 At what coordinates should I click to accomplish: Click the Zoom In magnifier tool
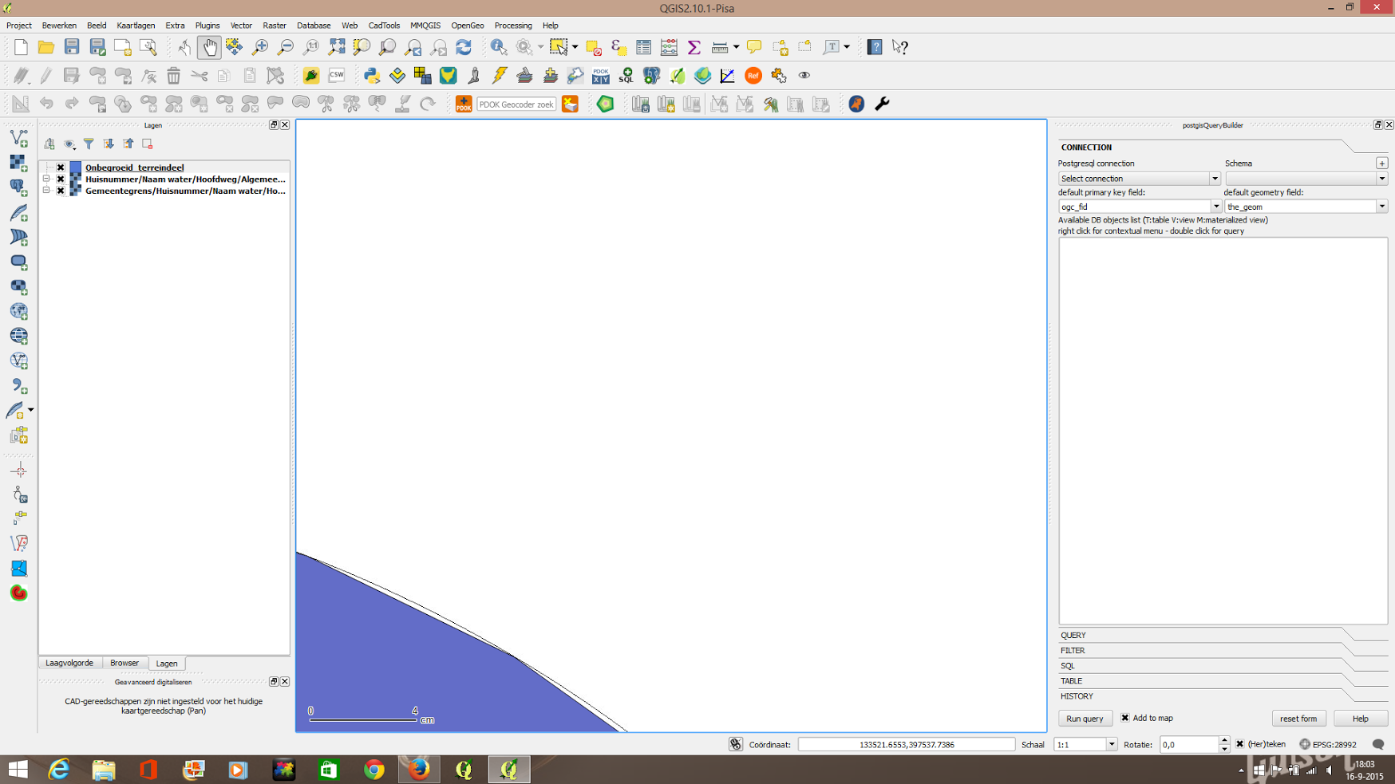(260, 47)
